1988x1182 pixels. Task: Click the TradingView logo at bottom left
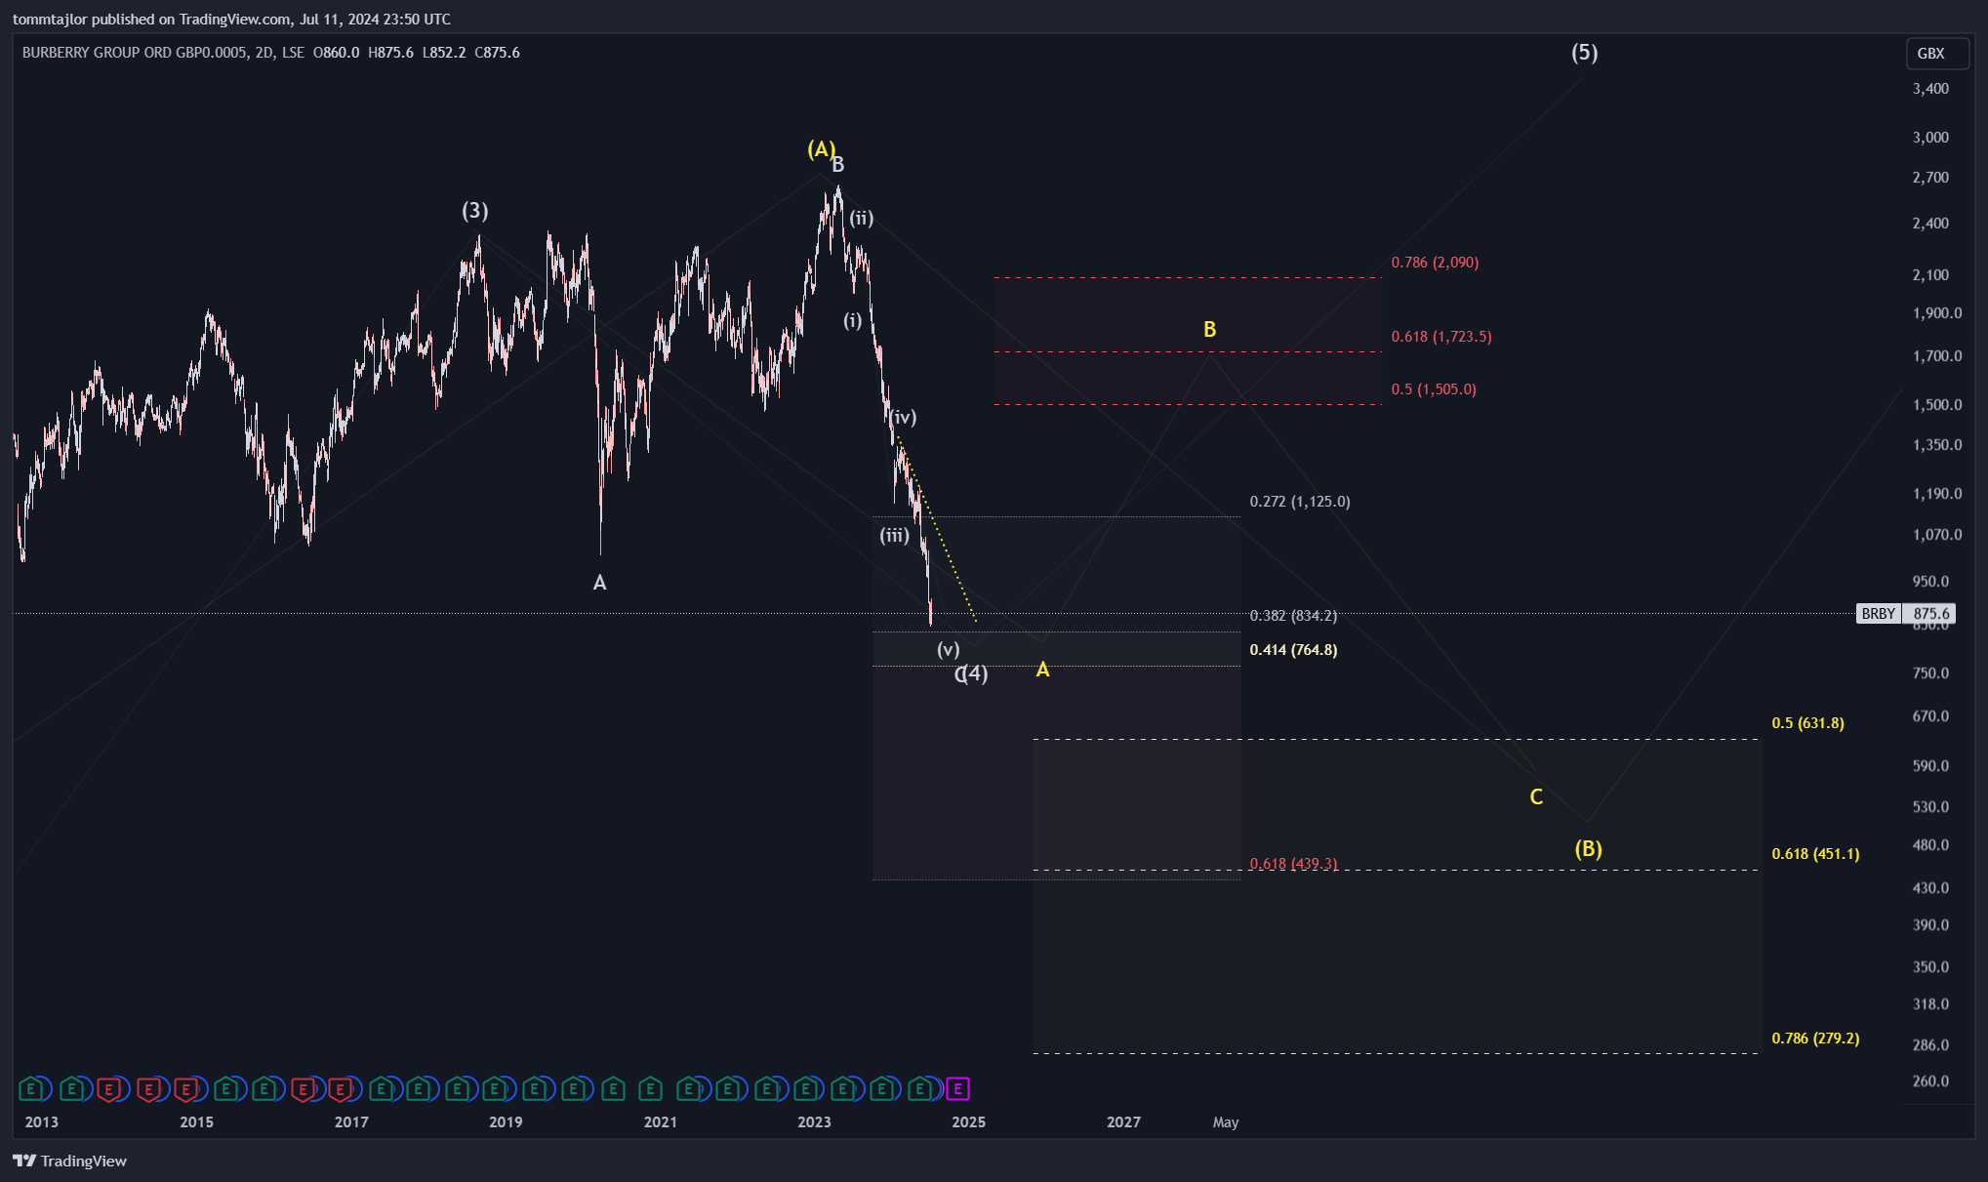click(70, 1161)
